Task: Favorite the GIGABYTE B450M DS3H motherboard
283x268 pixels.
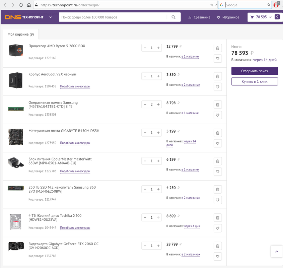Action: (x=217, y=143)
